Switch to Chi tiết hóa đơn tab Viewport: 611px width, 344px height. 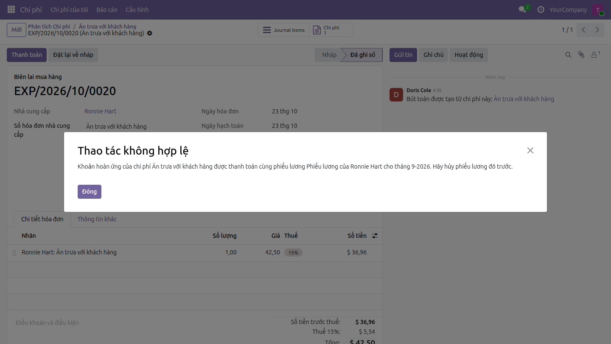coord(42,219)
